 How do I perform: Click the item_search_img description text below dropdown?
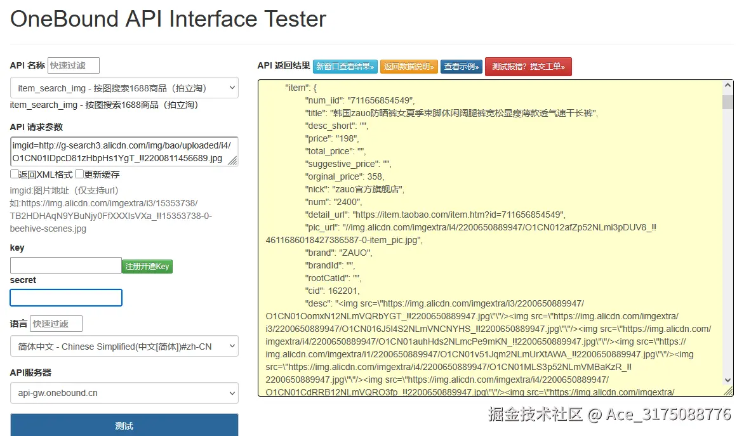pyautogui.click(x=104, y=105)
